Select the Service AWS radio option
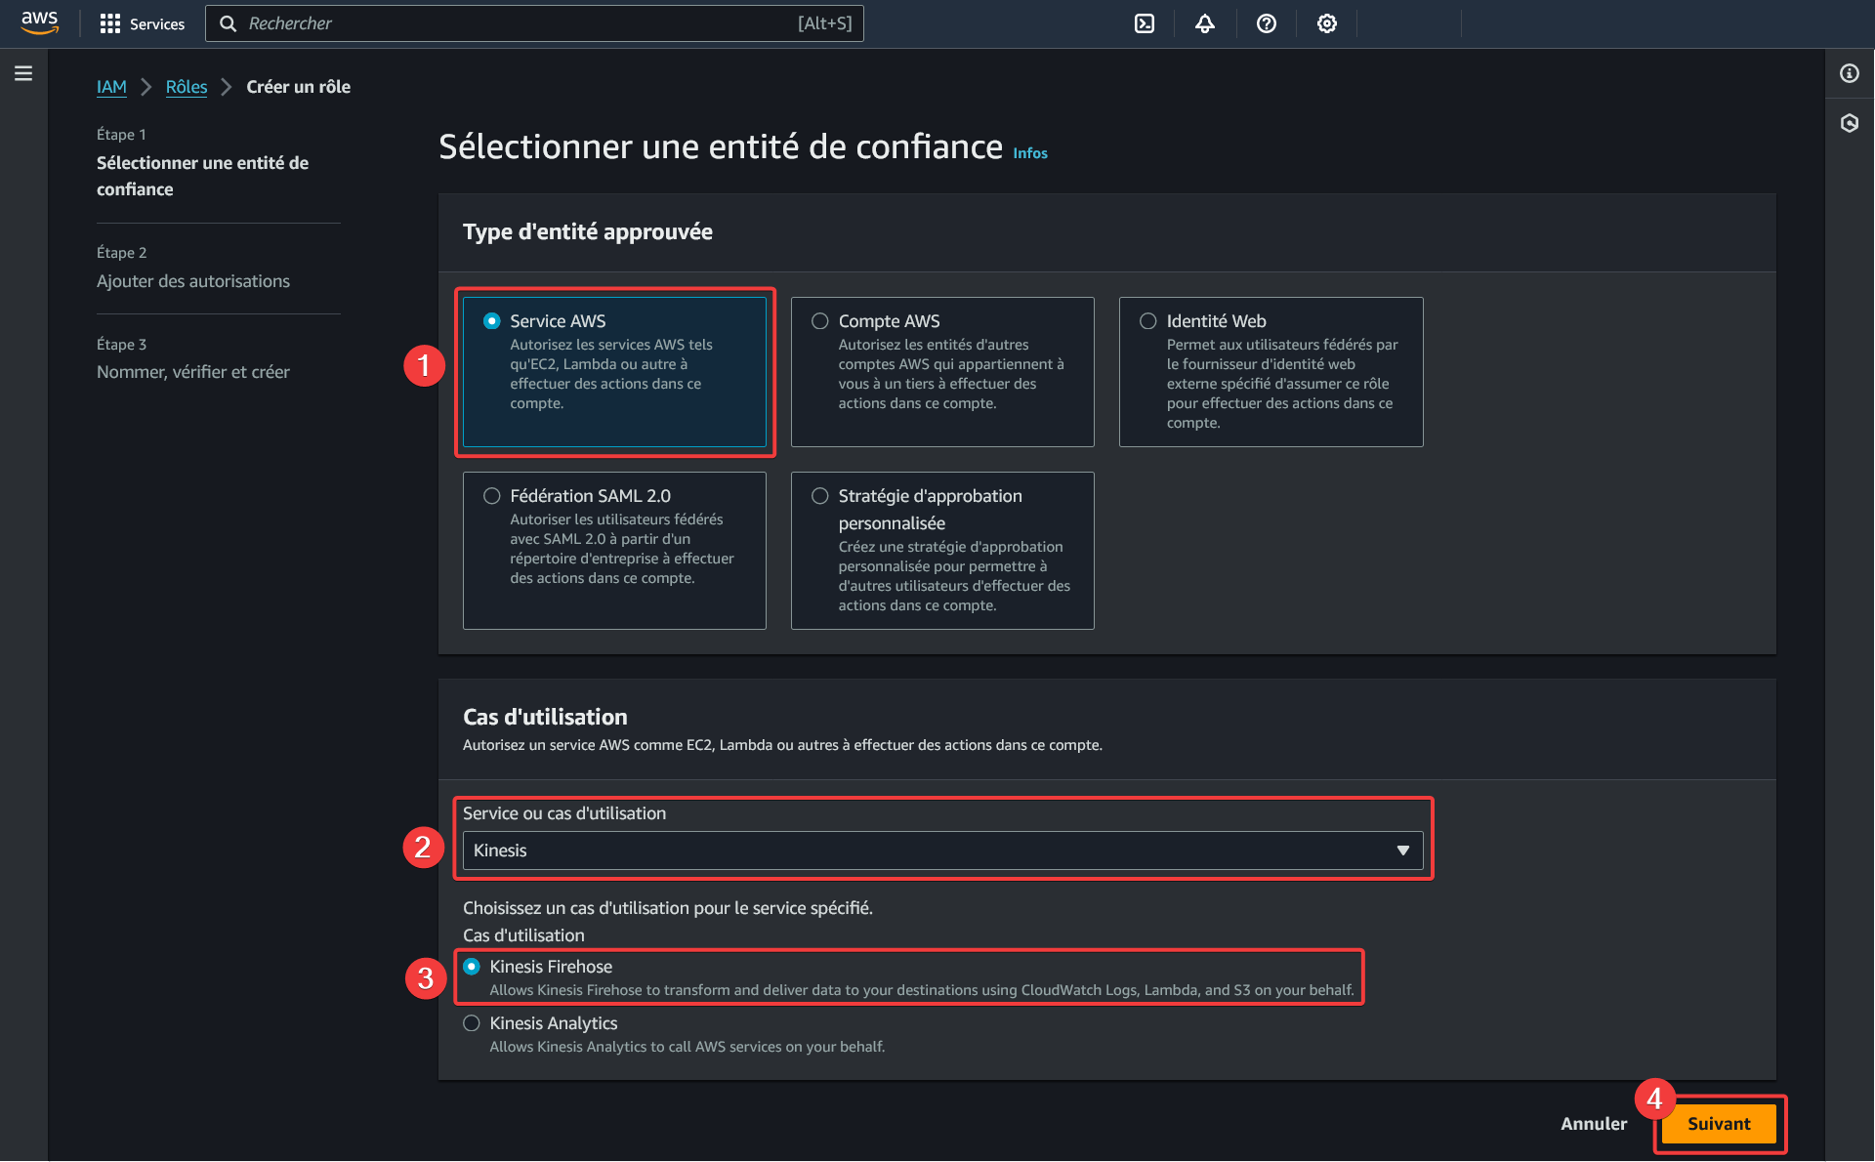The image size is (1875, 1162). [x=492, y=321]
